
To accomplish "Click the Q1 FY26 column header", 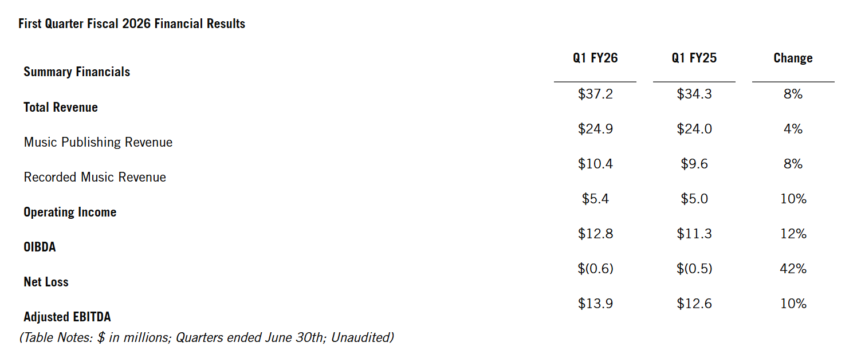I will click(x=595, y=58).
